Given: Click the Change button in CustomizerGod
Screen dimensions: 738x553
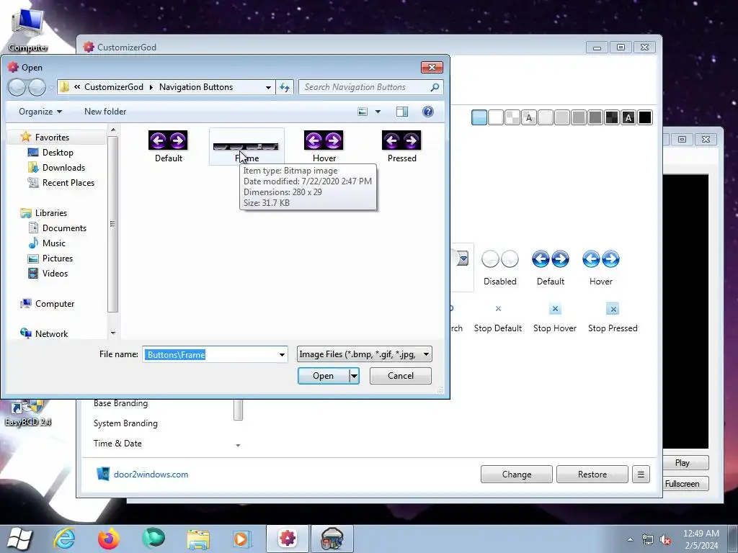Looking at the screenshot, I should pos(516,475).
